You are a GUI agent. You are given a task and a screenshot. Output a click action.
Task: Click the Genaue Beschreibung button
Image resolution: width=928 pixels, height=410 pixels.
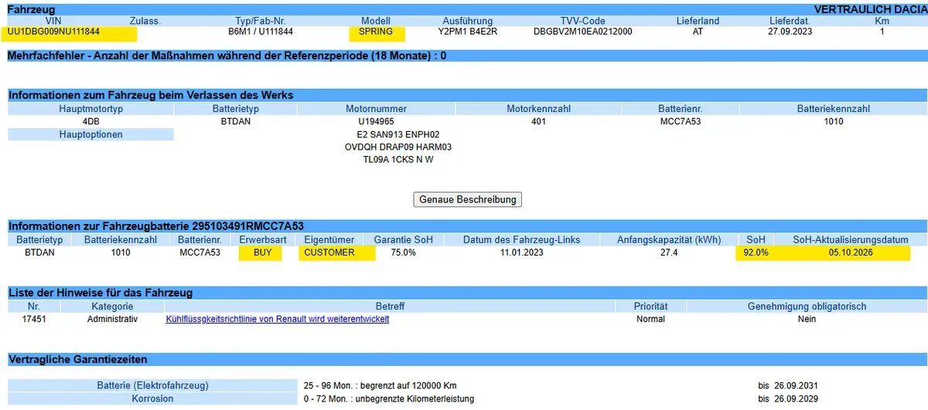(x=468, y=199)
